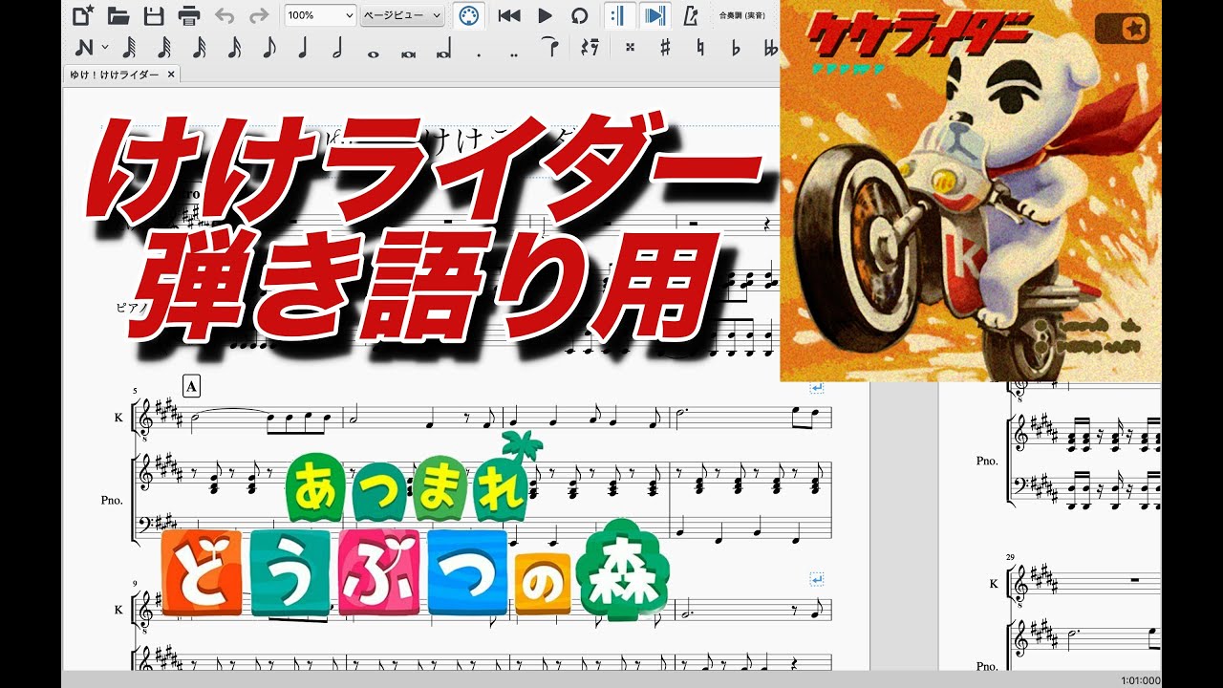Select the half note duration
The height and width of the screenshot is (688, 1223).
click(337, 48)
